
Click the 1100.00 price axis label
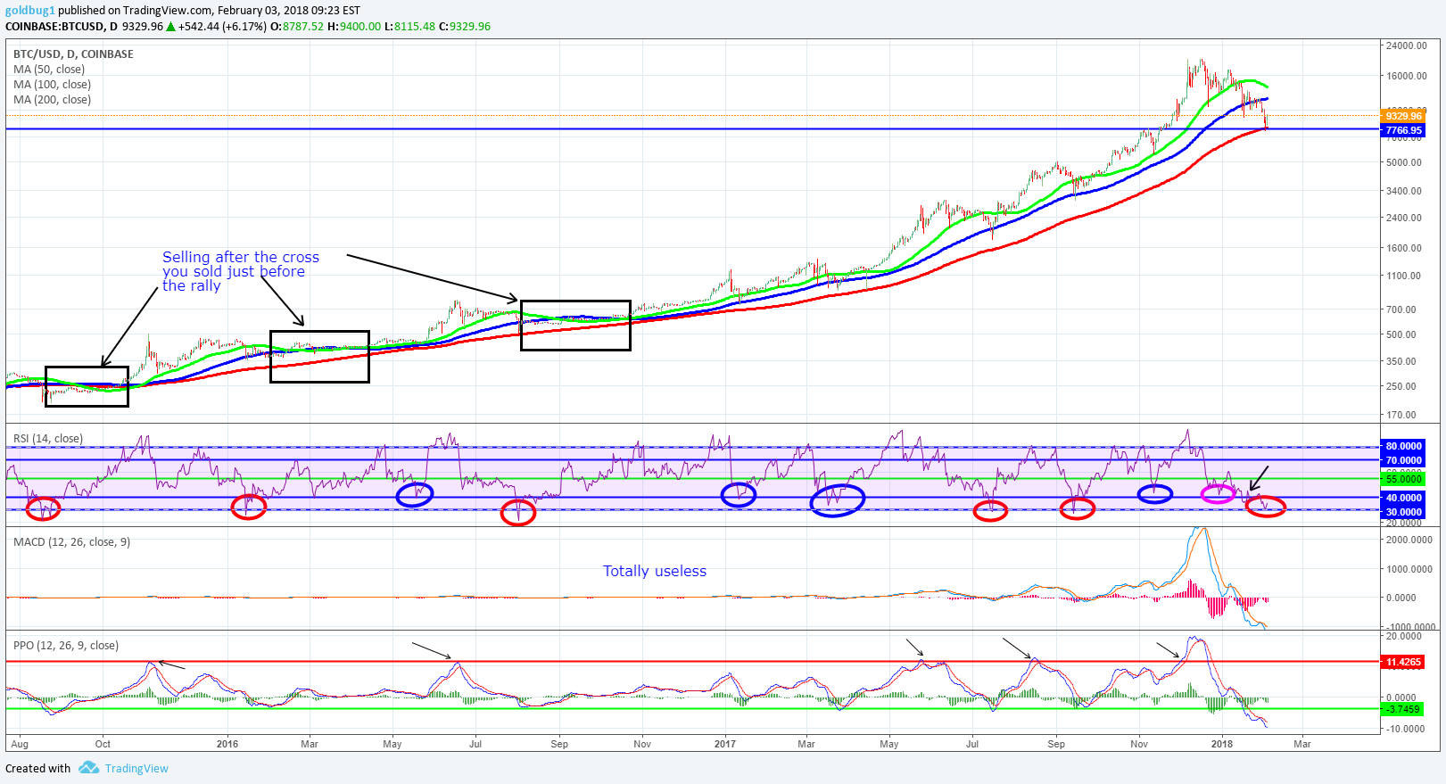1403,276
